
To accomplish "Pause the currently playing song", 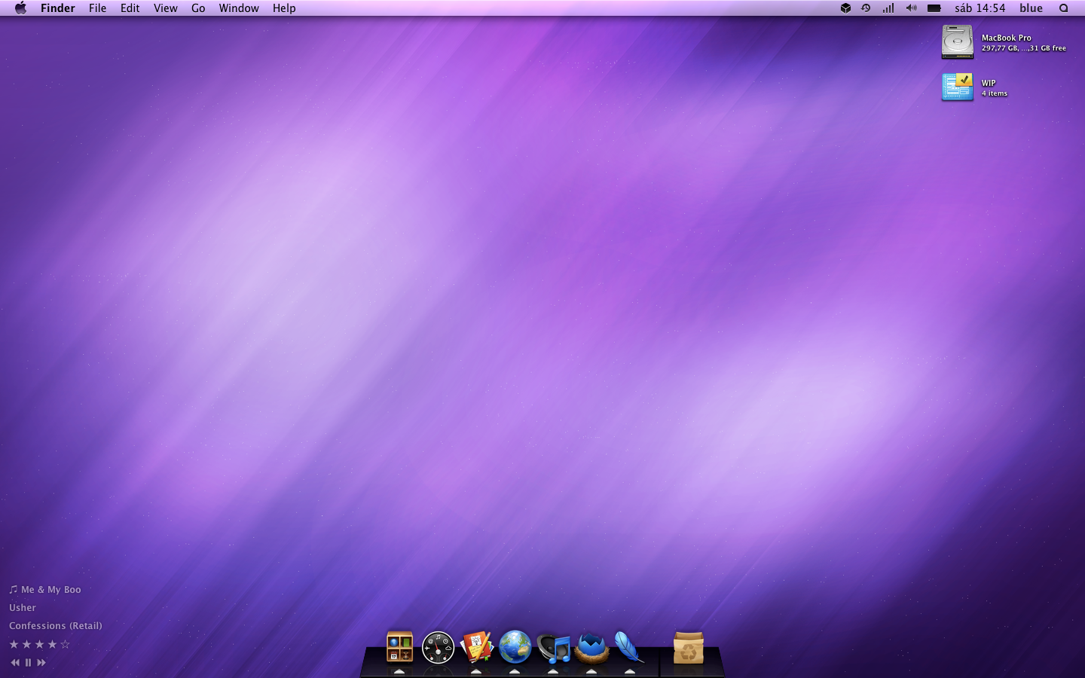I will click(28, 663).
